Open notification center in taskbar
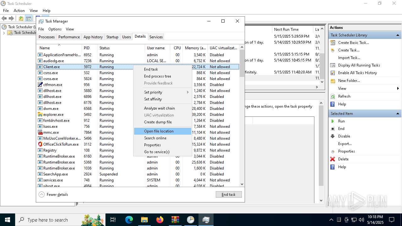The height and width of the screenshot is (226, 402). pos(392,220)
